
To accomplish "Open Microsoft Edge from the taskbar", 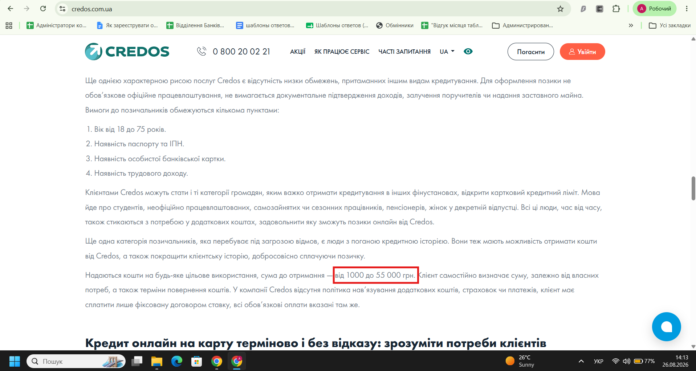I will click(x=177, y=361).
